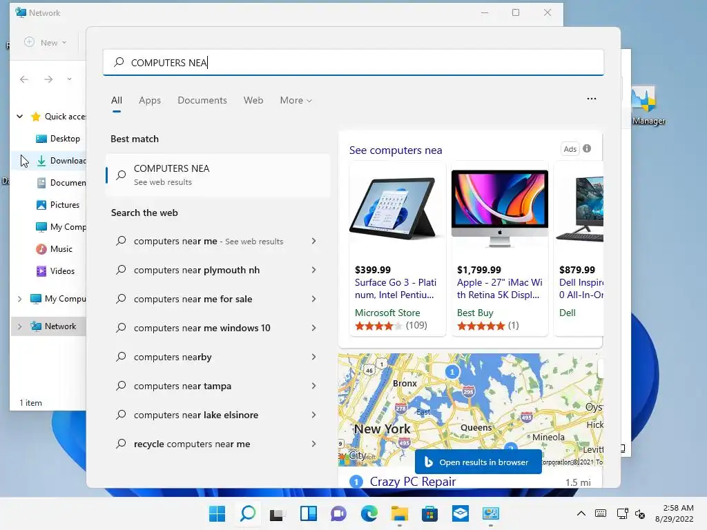Open Videos in Quick access

point(62,271)
